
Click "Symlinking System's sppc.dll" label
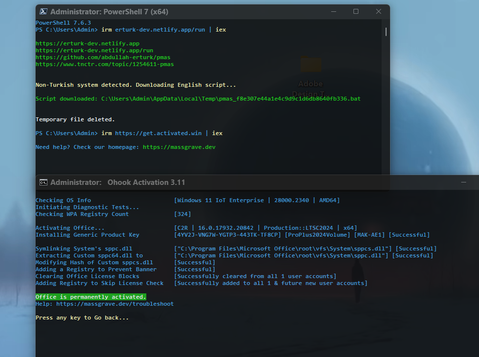(x=84, y=249)
